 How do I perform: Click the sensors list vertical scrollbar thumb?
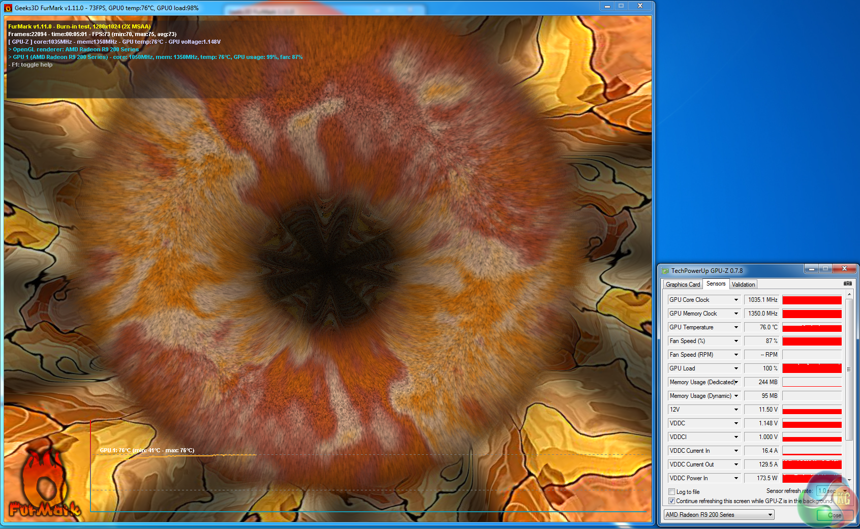[849, 368]
